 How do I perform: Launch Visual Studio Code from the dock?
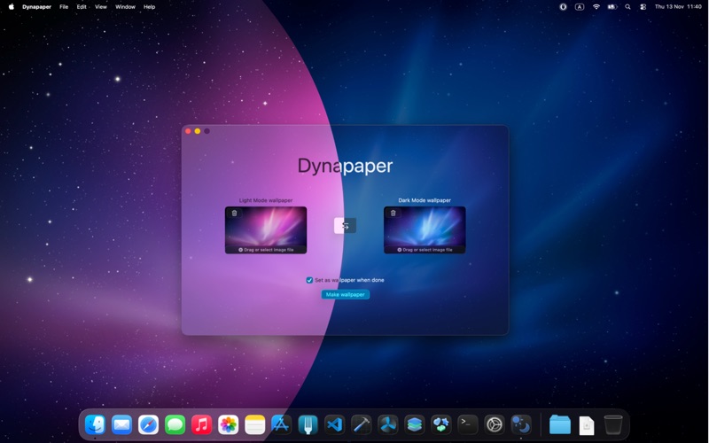click(335, 425)
